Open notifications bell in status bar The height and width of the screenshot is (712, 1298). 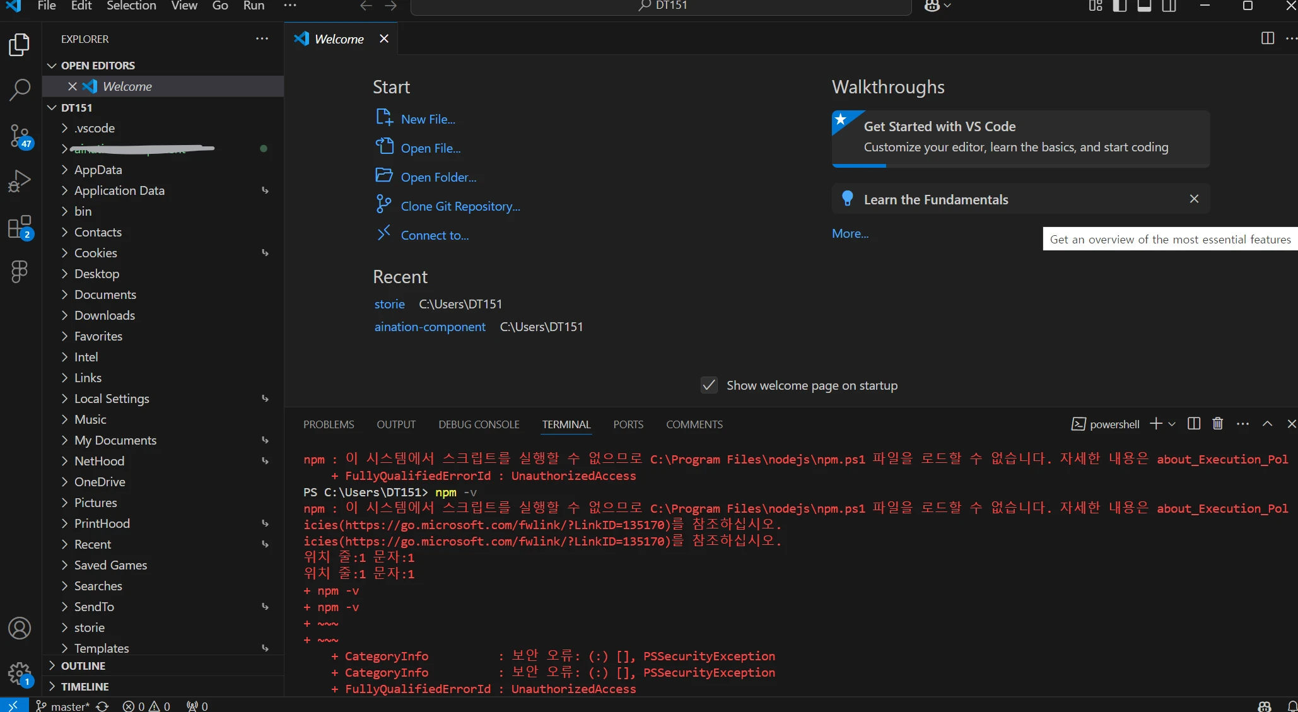tap(1292, 706)
